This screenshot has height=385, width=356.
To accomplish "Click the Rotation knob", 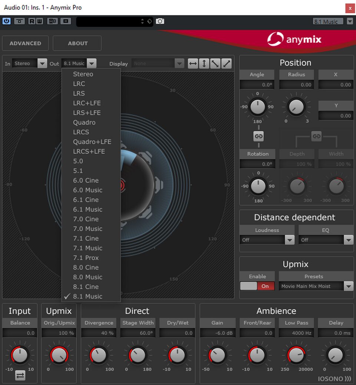I will 258,186.
